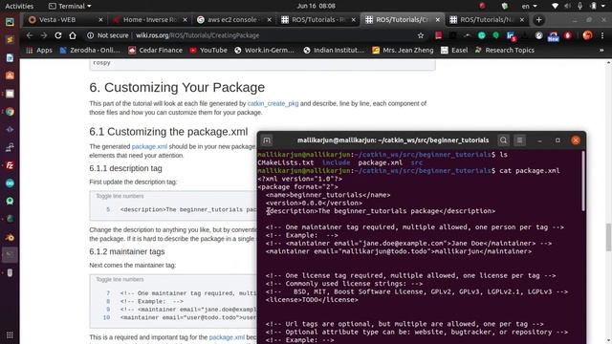Open Arduino IDE from the dock
The image size is (612, 344).
tap(10, 183)
